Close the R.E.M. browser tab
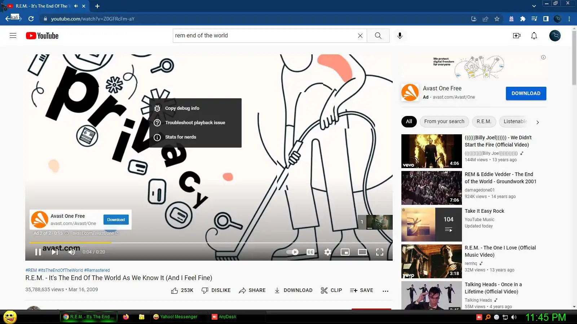Image resolution: width=577 pixels, height=324 pixels. click(84, 6)
